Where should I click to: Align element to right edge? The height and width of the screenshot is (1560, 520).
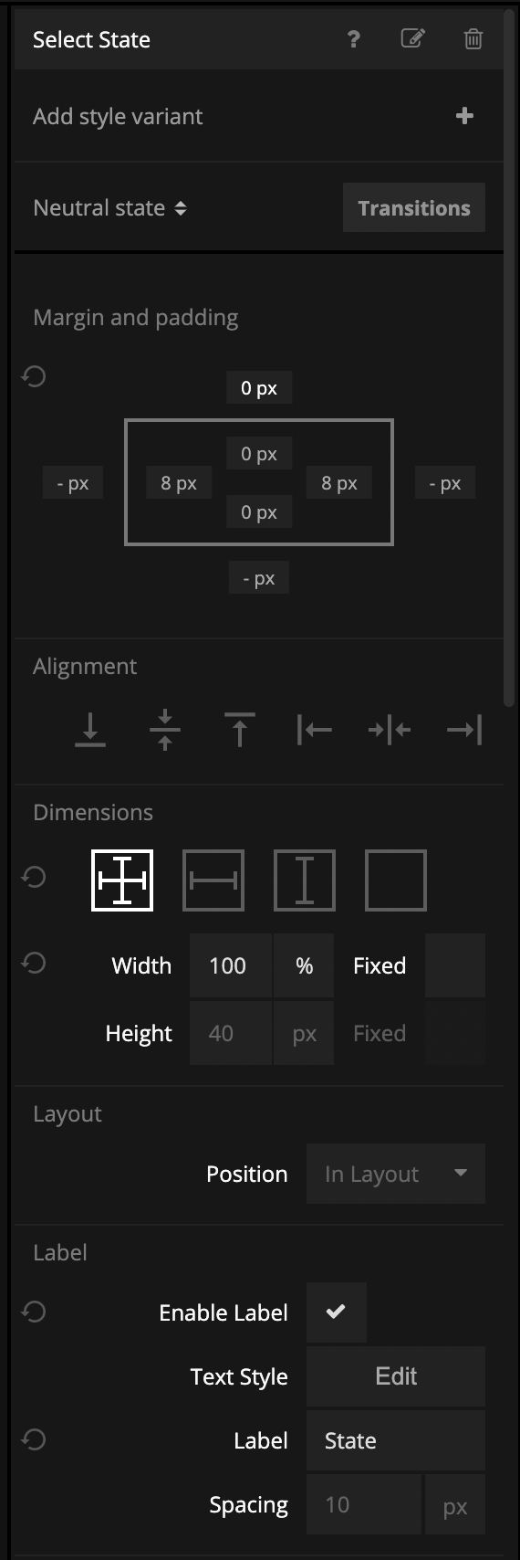click(x=464, y=730)
